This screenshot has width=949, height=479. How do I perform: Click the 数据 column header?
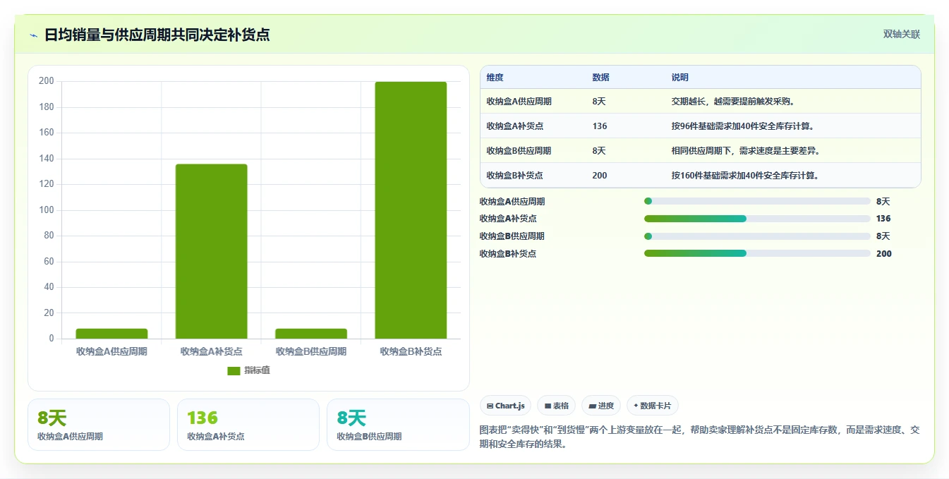point(601,78)
